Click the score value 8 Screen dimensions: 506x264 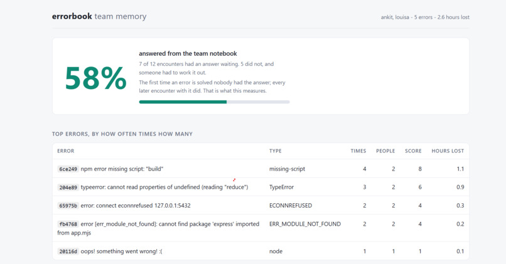click(420, 169)
